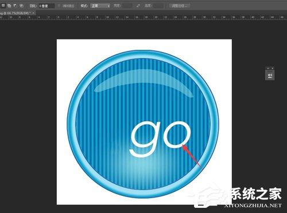The image size is (287, 213).
Task: Toggle the anti-alias (消除锯齿) checkbox
Action: (x=59, y=6)
